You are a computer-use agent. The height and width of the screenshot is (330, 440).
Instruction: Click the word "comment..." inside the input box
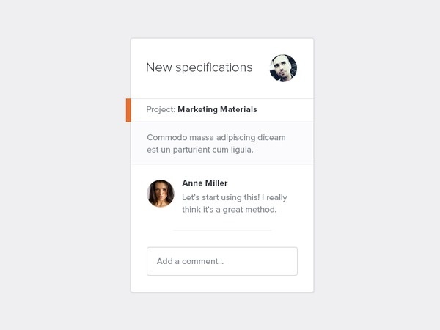(202, 261)
